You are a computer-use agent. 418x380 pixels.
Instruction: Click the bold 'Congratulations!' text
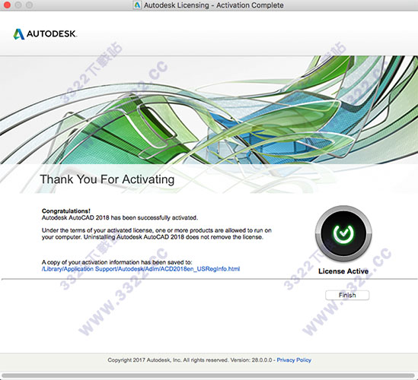[x=66, y=211]
